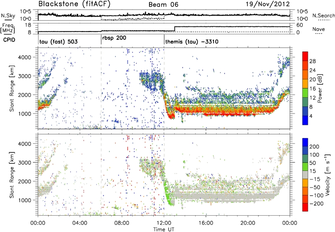Click the 'N.Sky' legend label
Viewport: 335px width, 232px height.
tap(8, 15)
